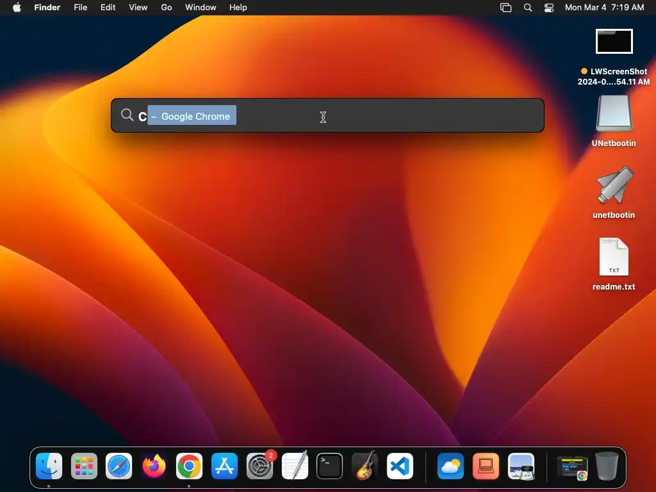The width and height of the screenshot is (656, 492).
Task: Open the View menu
Action: click(138, 8)
